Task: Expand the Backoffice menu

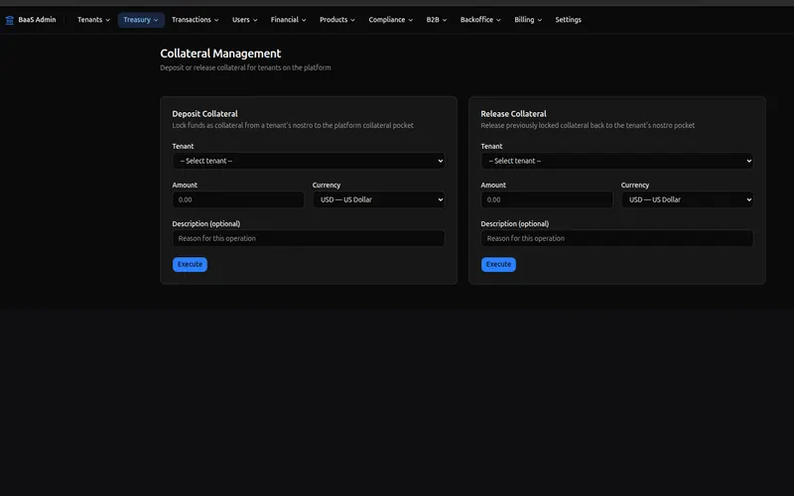Action: (480, 20)
